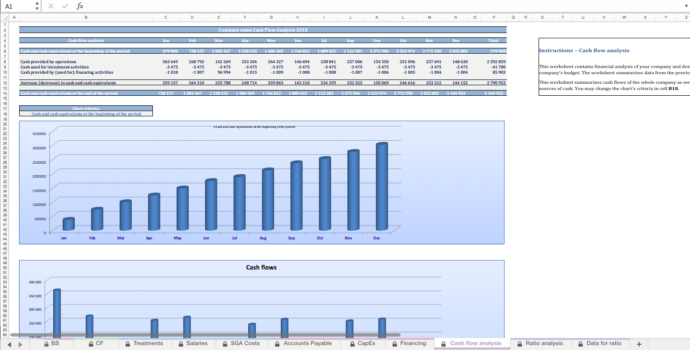Select the Dec increase value 144 152

point(460,83)
